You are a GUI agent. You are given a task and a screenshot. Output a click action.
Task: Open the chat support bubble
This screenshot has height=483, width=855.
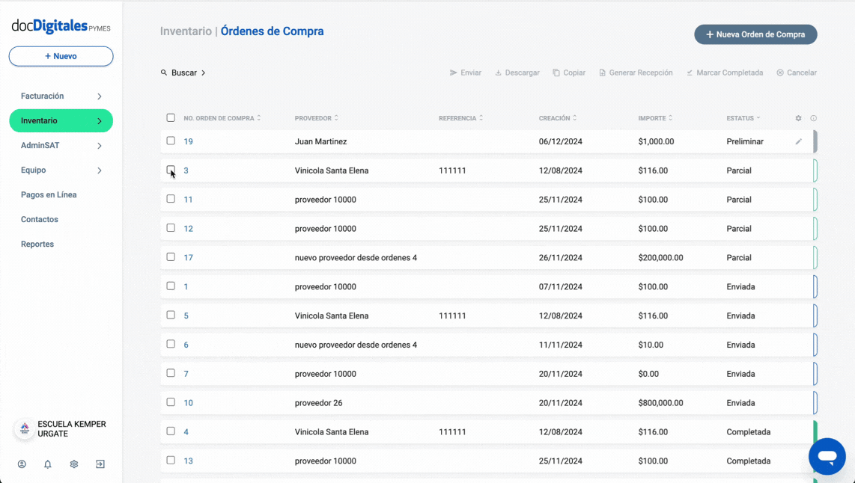[x=827, y=456]
